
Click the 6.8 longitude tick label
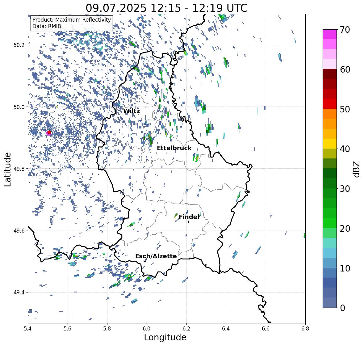tap(305, 329)
